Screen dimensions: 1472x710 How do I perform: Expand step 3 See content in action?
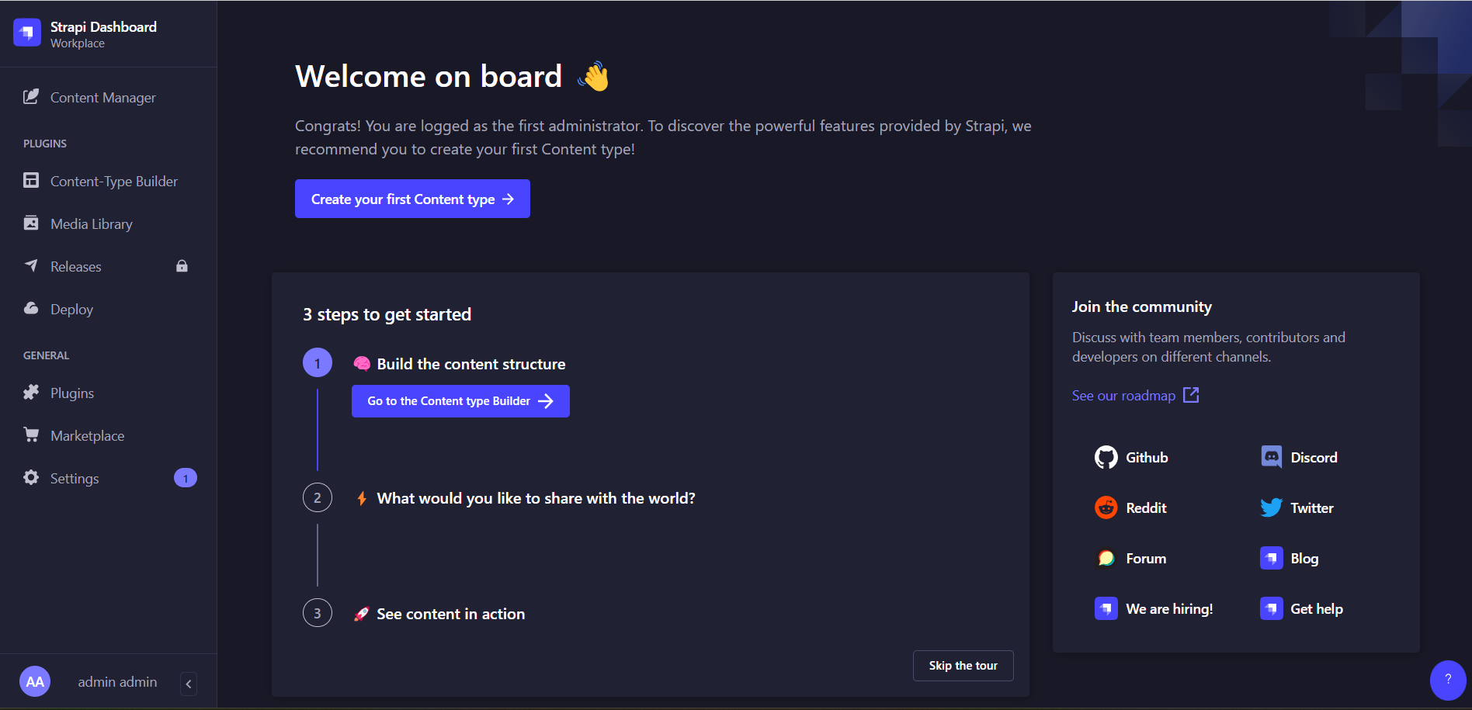pyautogui.click(x=450, y=614)
